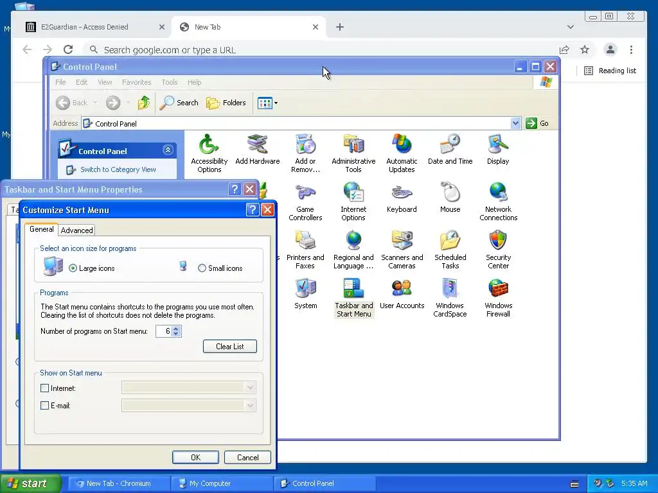This screenshot has width=658, height=493.
Task: Open User Accounts icon
Action: [402, 294]
